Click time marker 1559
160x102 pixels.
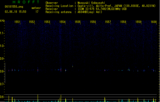(138, 22)
